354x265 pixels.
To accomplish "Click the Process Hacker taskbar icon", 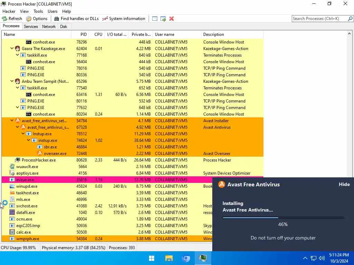I will click(x=203, y=258).
